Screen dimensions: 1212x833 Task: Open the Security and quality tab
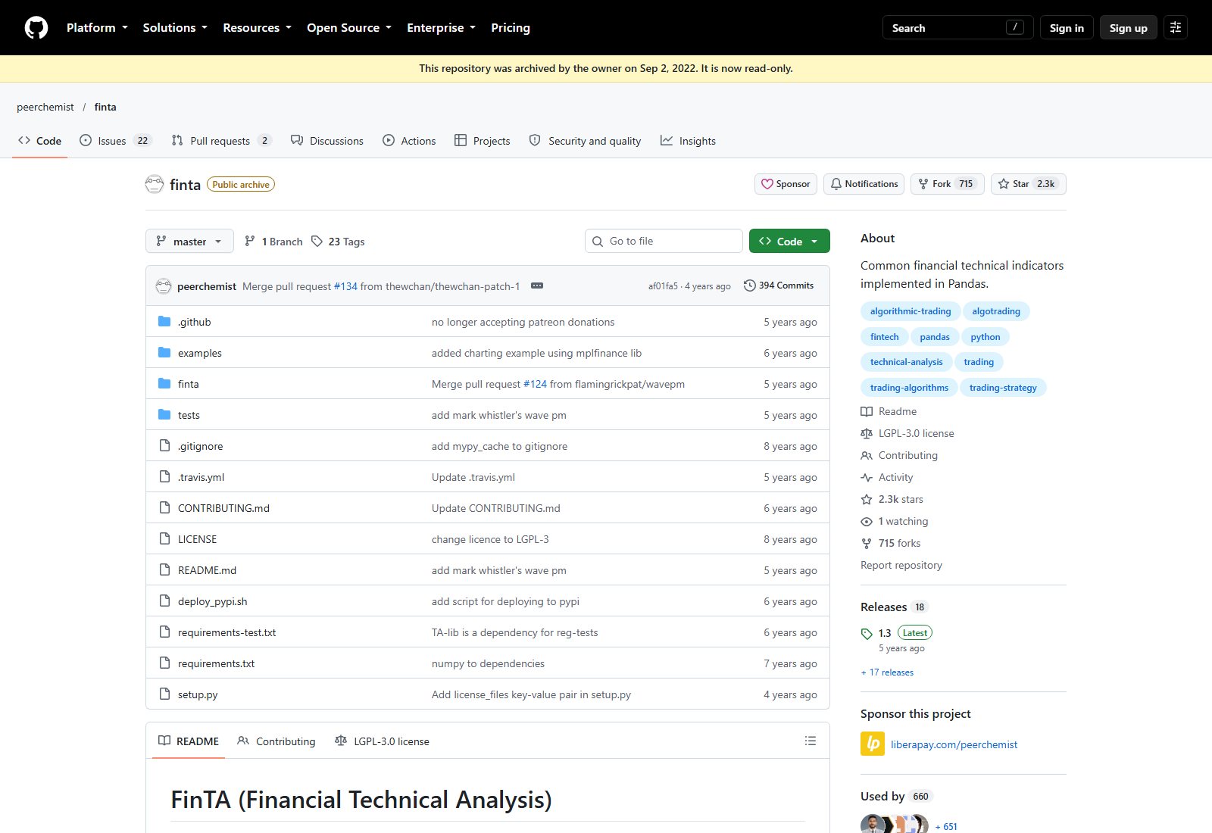click(x=585, y=141)
